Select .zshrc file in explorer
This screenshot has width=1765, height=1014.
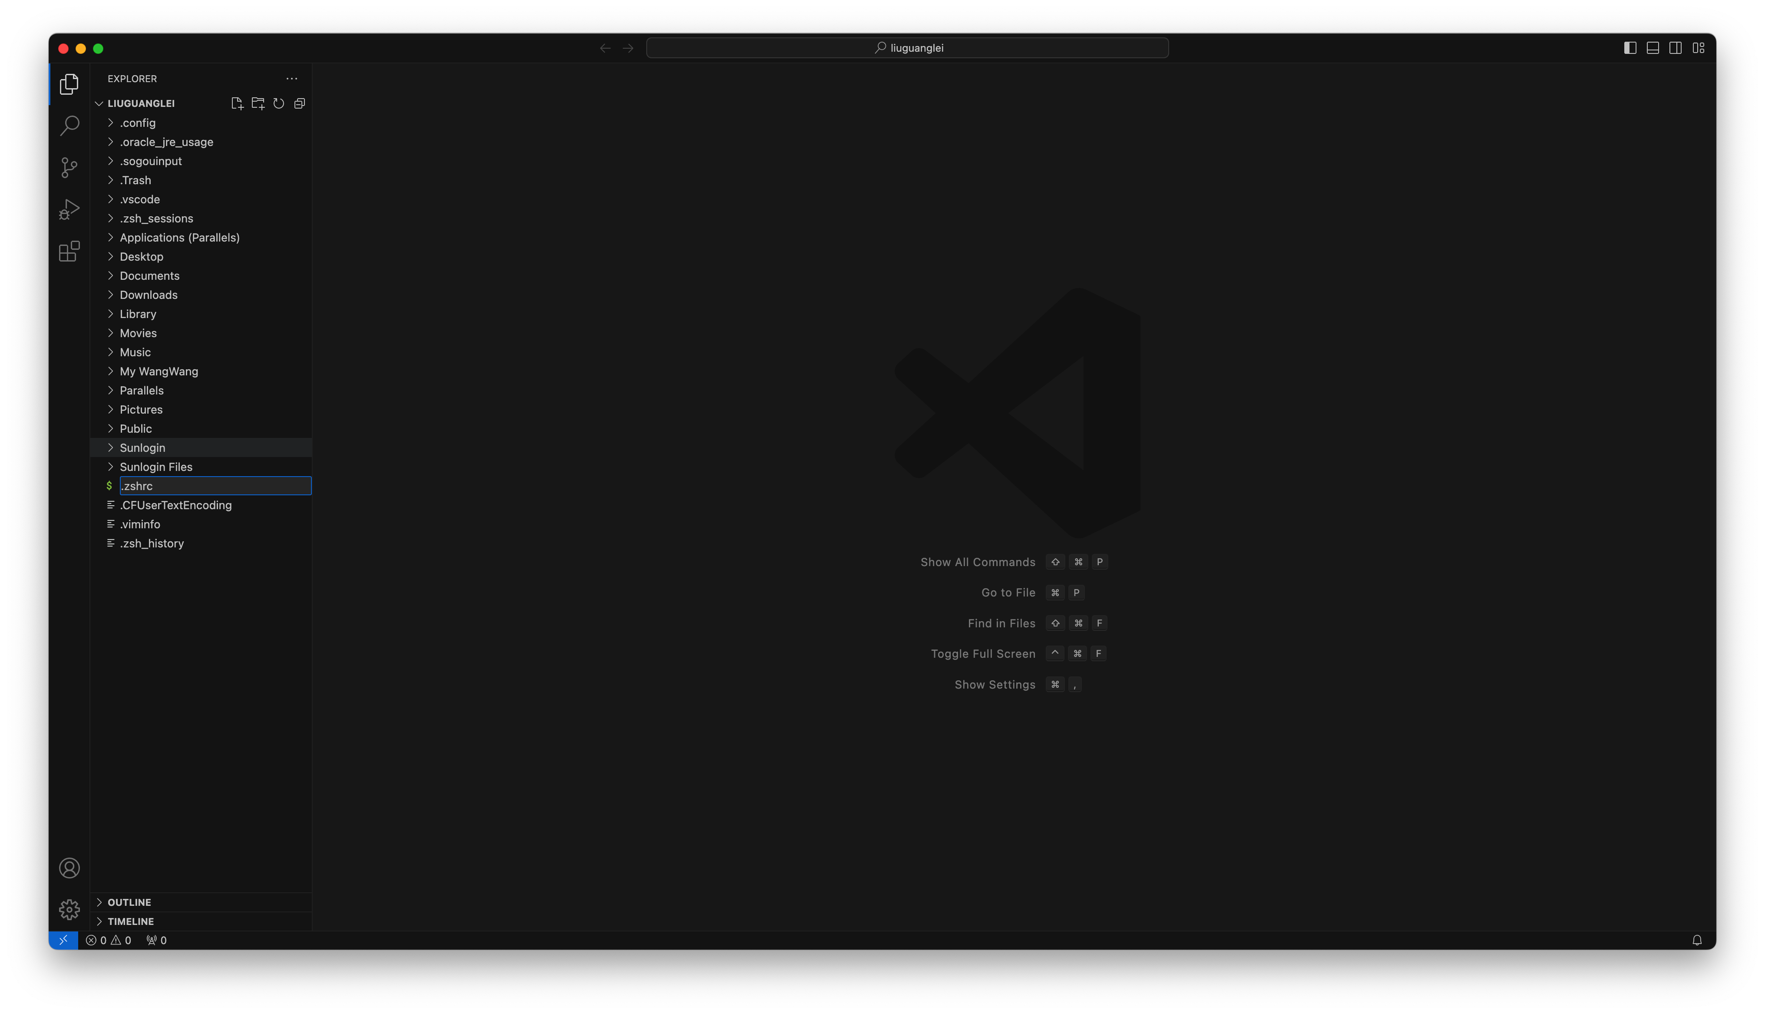click(136, 485)
